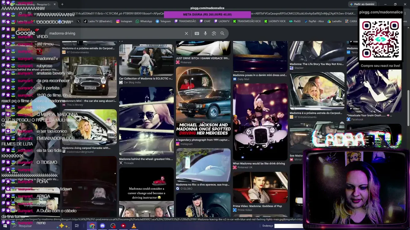Viewport: 410px width, 230px height.
Task: Open the Instagram bookmark
Action: coord(124,21)
